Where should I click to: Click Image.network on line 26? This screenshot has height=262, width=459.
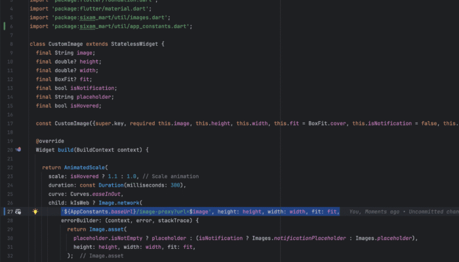[x=119, y=203]
